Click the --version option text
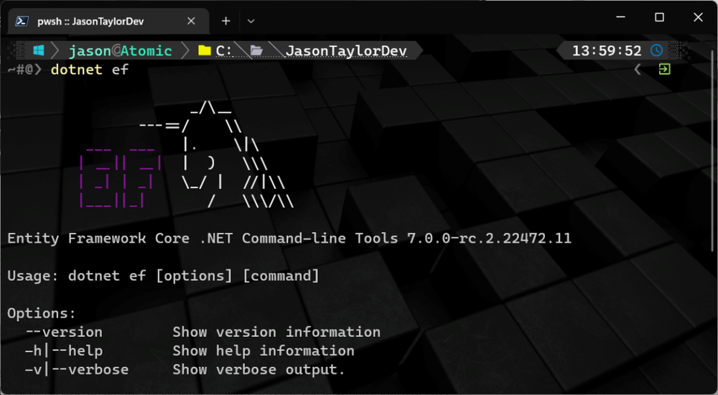718x395 pixels. pyautogui.click(x=63, y=332)
